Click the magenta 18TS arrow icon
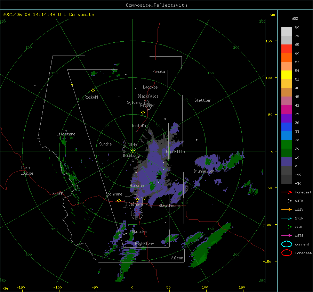The height and width of the screenshot is (292, 313). click(287, 235)
